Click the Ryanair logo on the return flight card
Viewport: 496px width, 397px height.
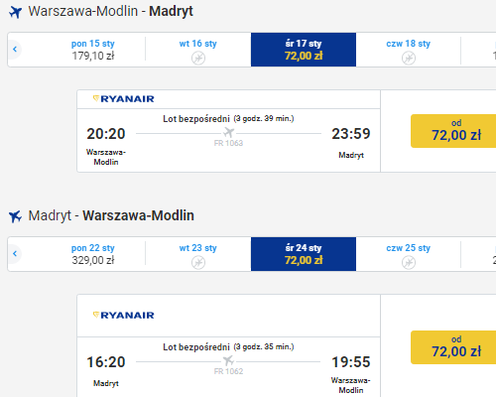click(x=124, y=315)
